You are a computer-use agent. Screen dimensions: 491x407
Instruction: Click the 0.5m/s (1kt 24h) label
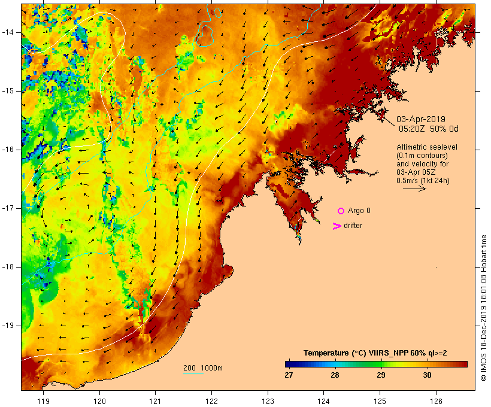point(423,181)
